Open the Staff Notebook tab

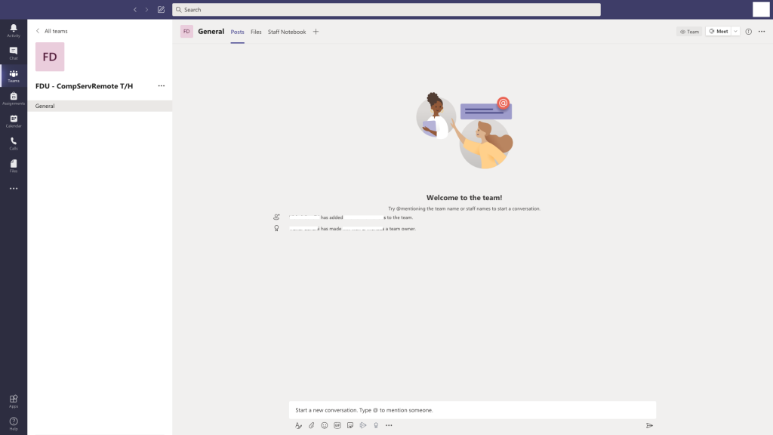point(286,32)
